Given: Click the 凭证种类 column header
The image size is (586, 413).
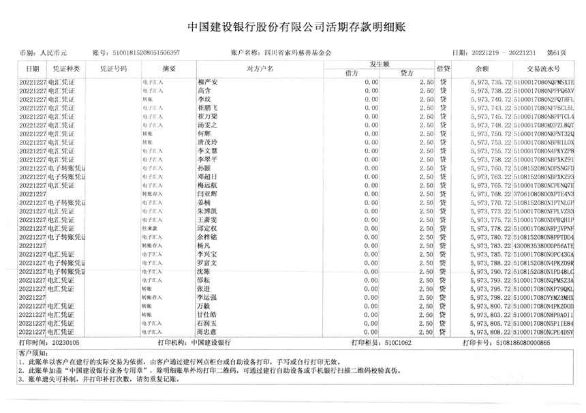Looking at the screenshot, I should click(66, 69).
